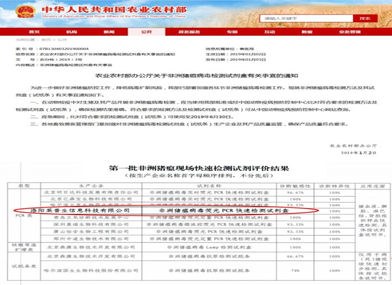Click the company cell 深圳真瑞生物科技有限公司
This screenshot has width=392, height=285.
91,224
